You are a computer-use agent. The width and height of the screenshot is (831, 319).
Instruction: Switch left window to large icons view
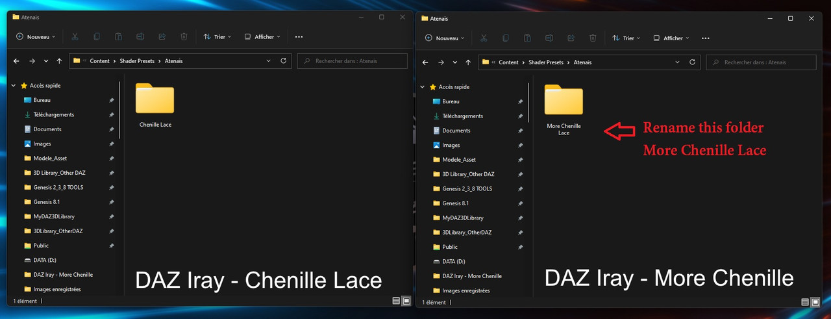[x=406, y=301]
